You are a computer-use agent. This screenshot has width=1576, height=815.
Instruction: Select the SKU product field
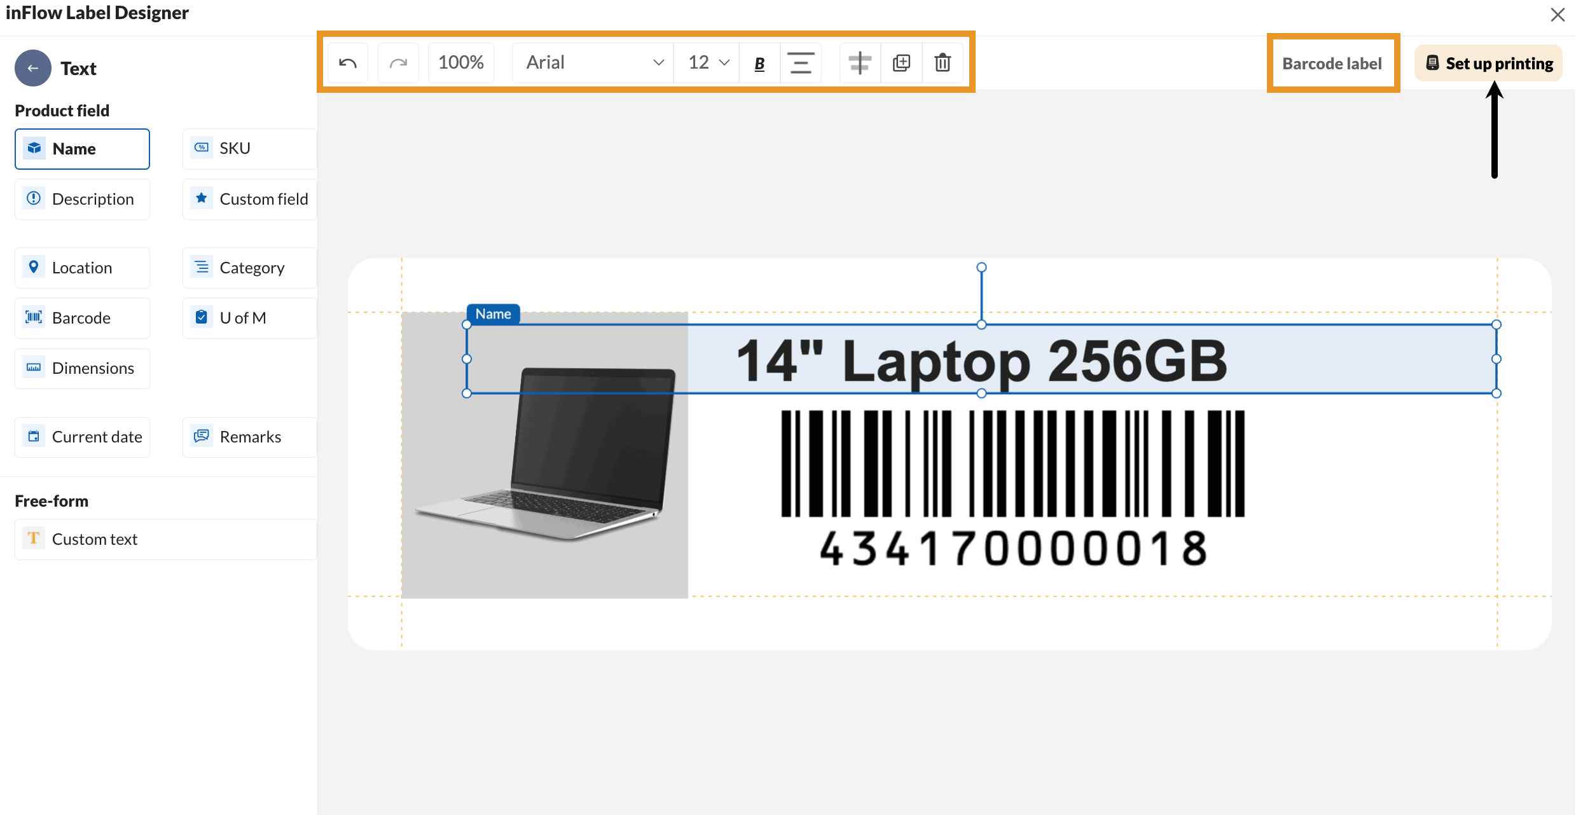point(249,149)
